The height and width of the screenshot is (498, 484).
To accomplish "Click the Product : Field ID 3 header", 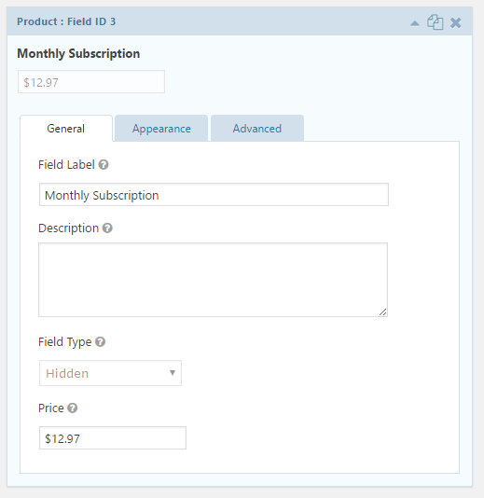I will pos(66,21).
